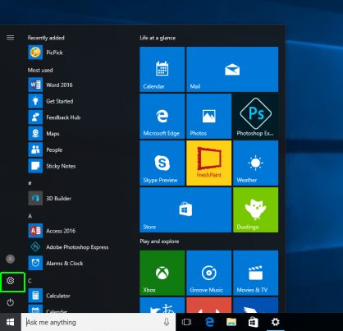The width and height of the screenshot is (343, 331).
Task: Open Feedback Hub
Action: tap(54, 117)
